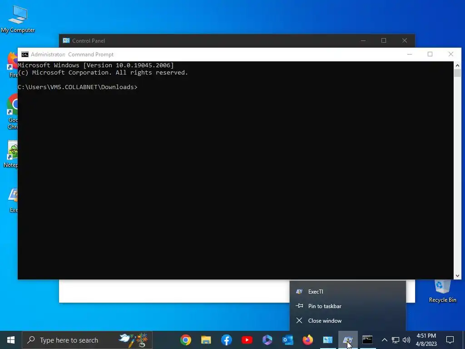Viewport: 465px width, 349px height.
Task: Click Command Prompt scrollbar down arrow
Action: pos(457,276)
